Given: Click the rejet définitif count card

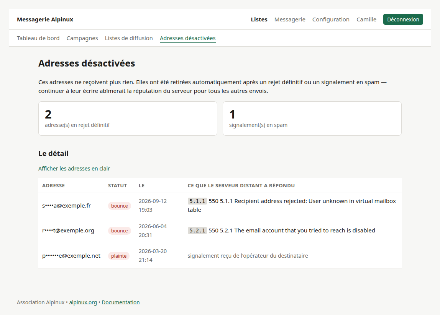Looking at the screenshot, I should (x=128, y=119).
